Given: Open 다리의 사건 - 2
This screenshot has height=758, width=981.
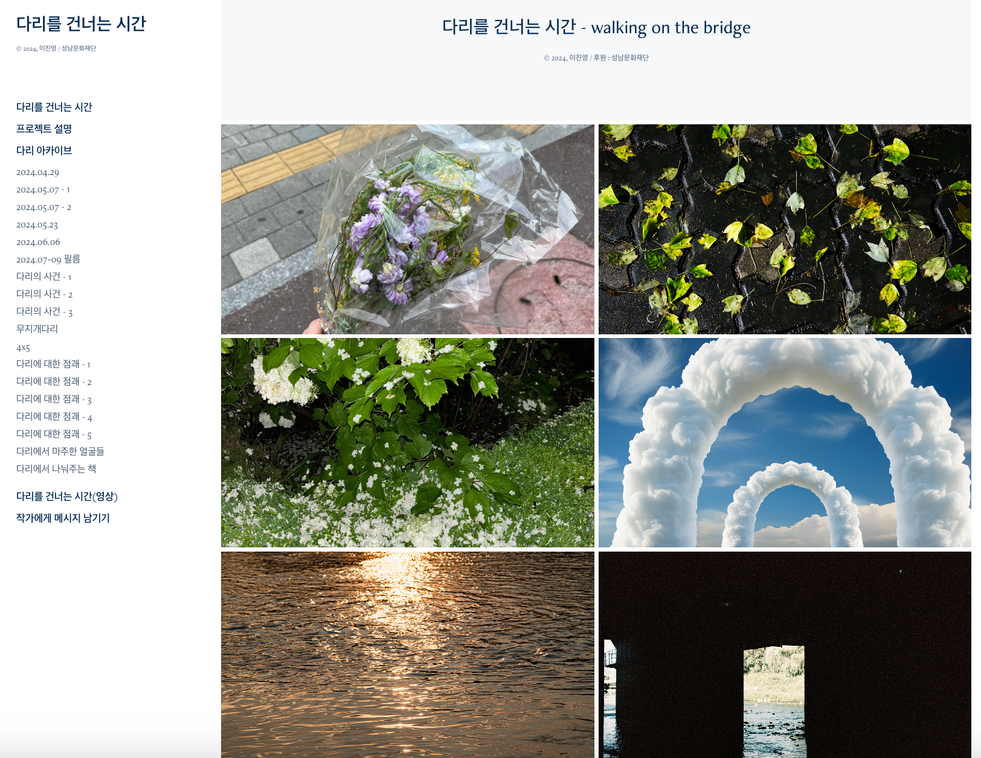Looking at the screenshot, I should pyautogui.click(x=44, y=294).
